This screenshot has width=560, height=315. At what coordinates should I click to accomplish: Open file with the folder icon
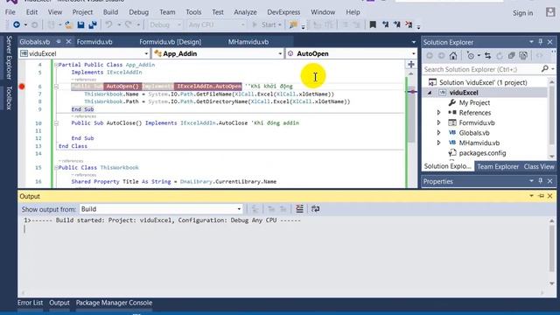tap(69, 24)
